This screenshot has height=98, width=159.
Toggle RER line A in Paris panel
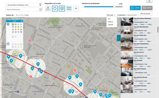tap(13, 37)
